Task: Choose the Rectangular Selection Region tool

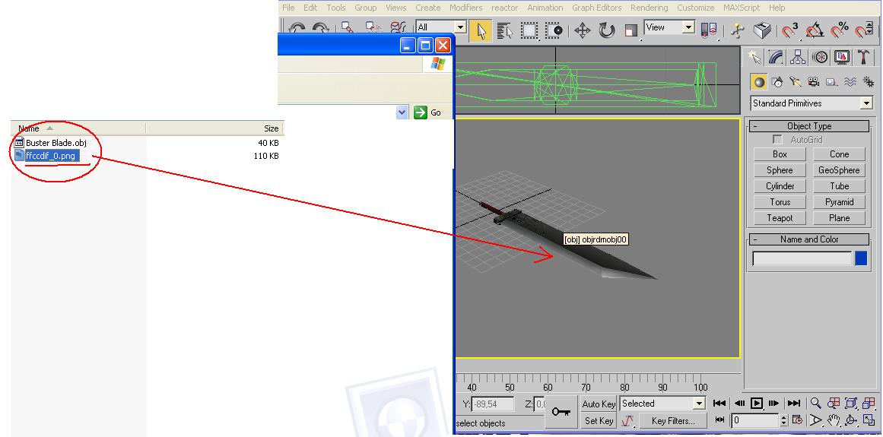Action: click(529, 30)
